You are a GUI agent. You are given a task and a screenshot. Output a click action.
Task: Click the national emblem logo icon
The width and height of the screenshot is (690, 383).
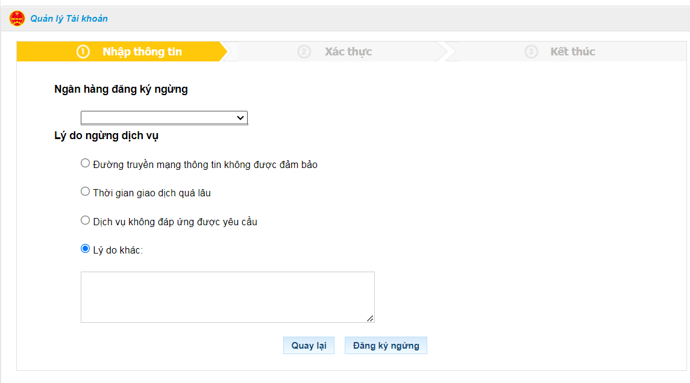click(x=17, y=19)
